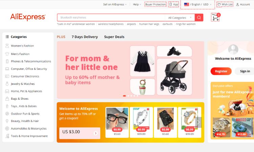Screen dimensions: 254x152
Task: Open the Help dropdown menu
Action: pos(137,4)
